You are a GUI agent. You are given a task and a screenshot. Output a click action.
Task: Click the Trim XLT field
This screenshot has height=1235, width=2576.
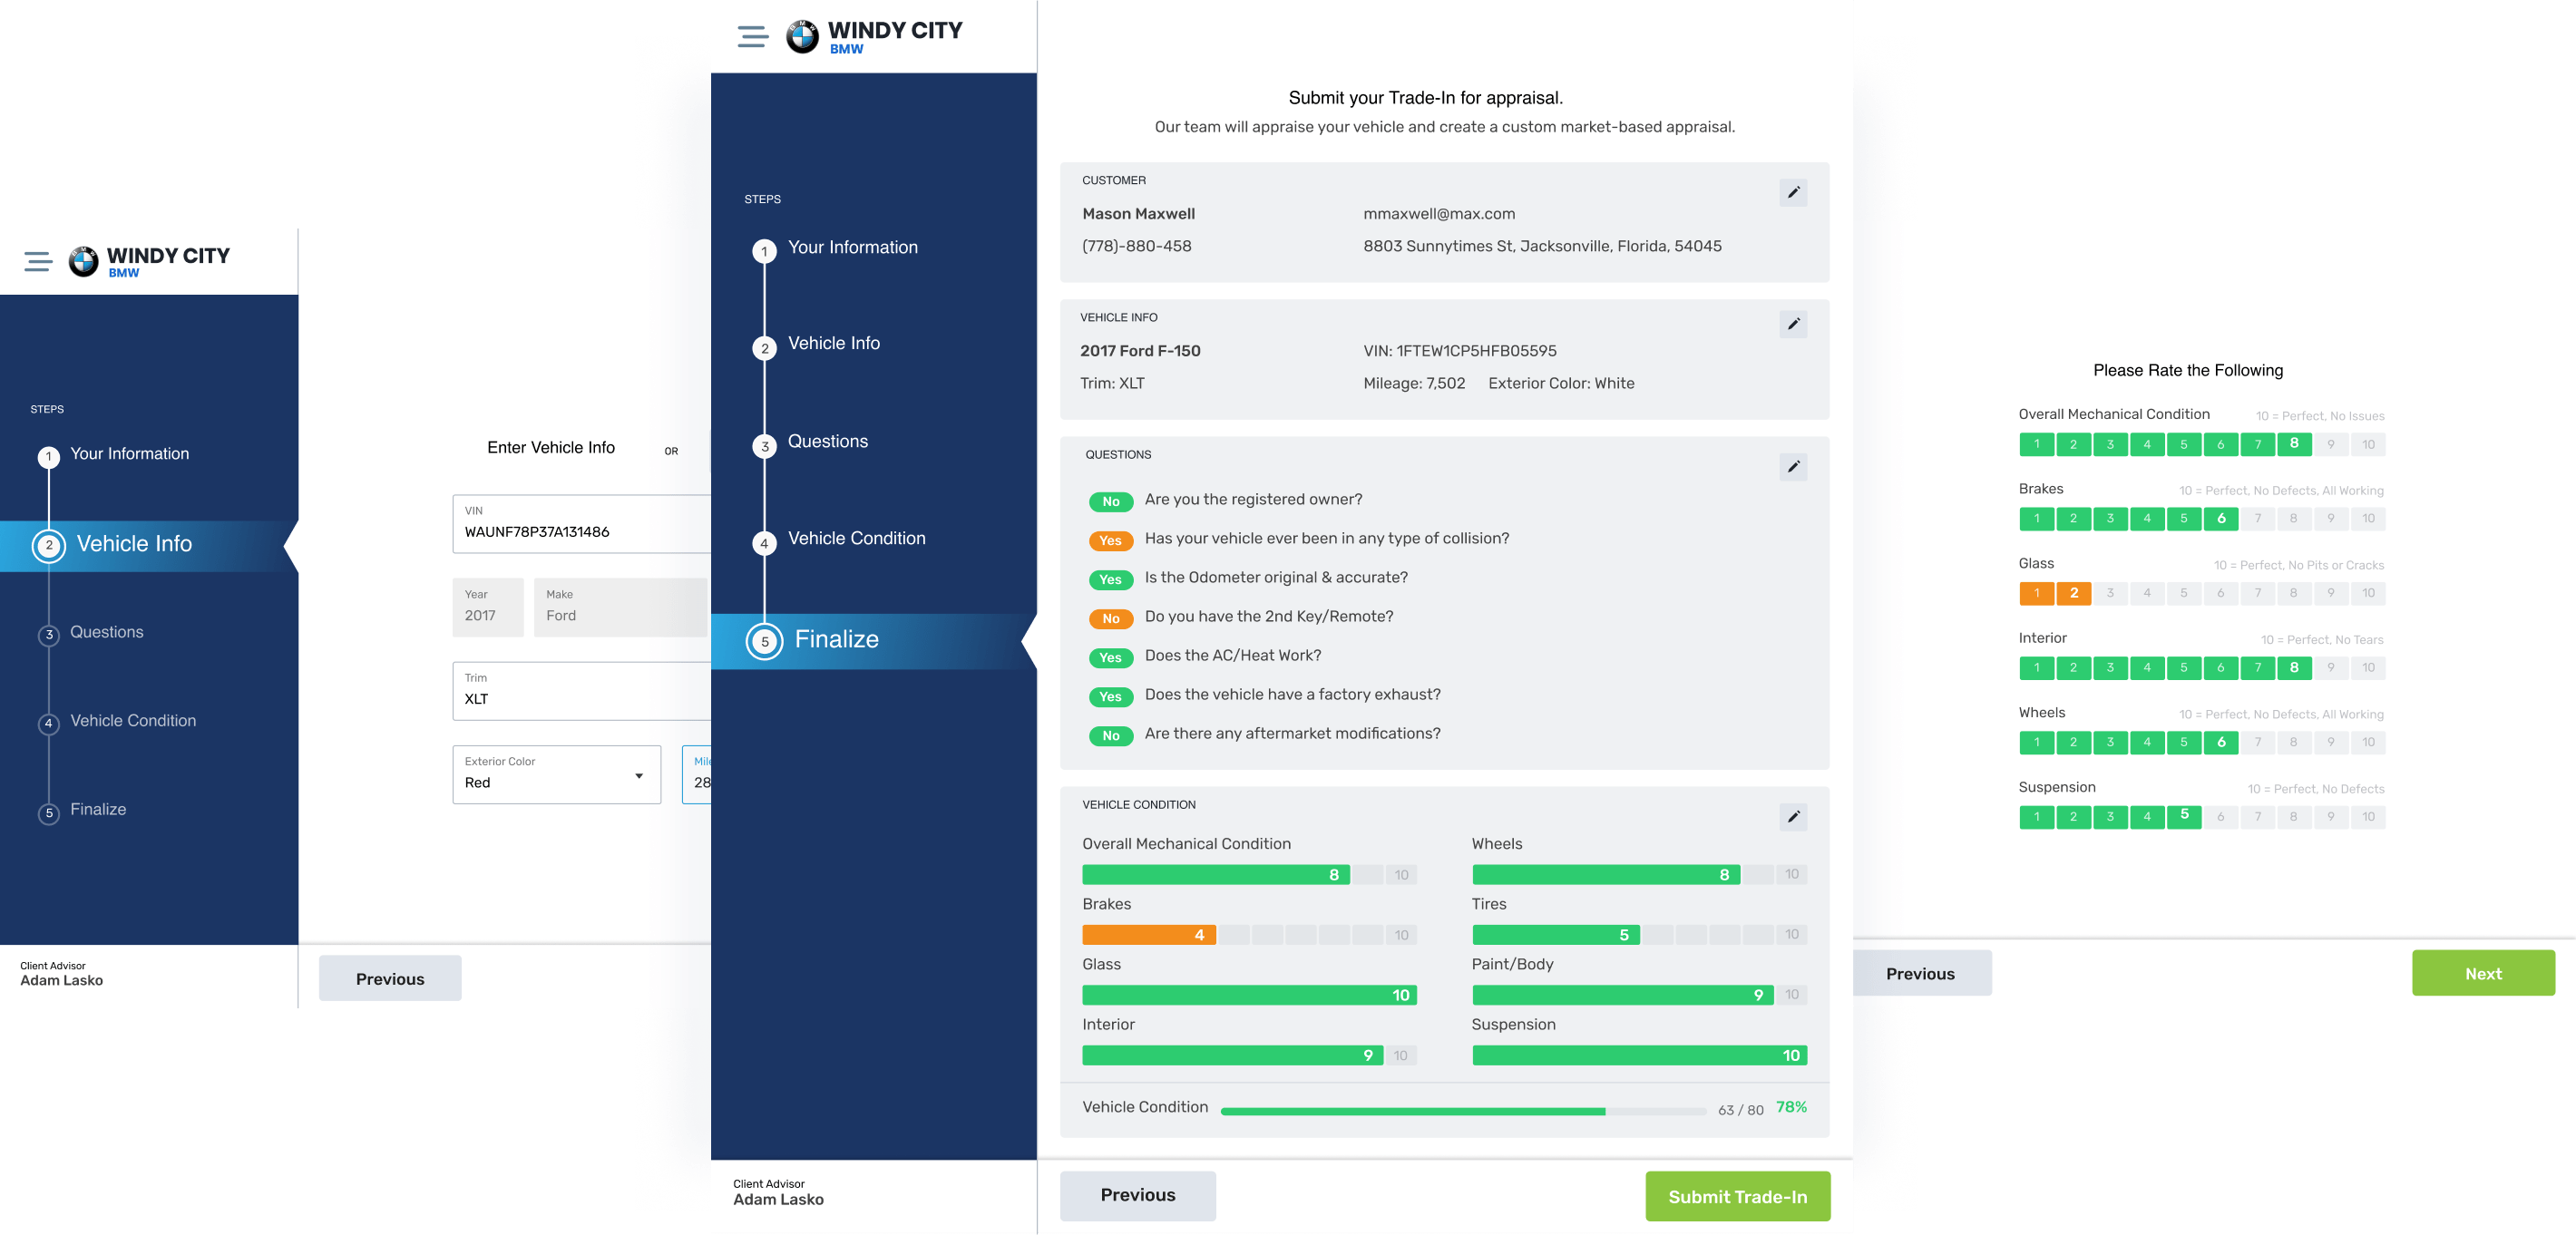coord(580,691)
